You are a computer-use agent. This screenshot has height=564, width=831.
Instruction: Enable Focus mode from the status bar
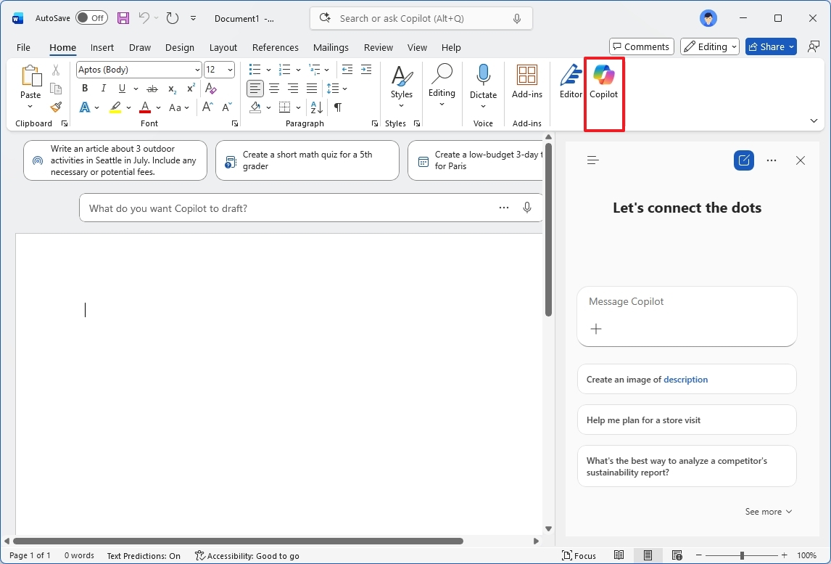click(579, 555)
